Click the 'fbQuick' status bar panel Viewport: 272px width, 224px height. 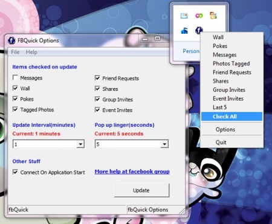[x=66, y=210]
